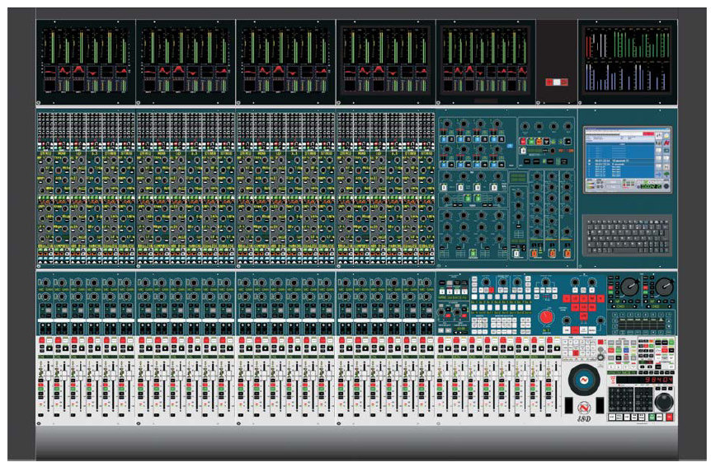The height and width of the screenshot is (467, 711).
Task: Toggle the left orange button below the knob columns
Action: 534,254
